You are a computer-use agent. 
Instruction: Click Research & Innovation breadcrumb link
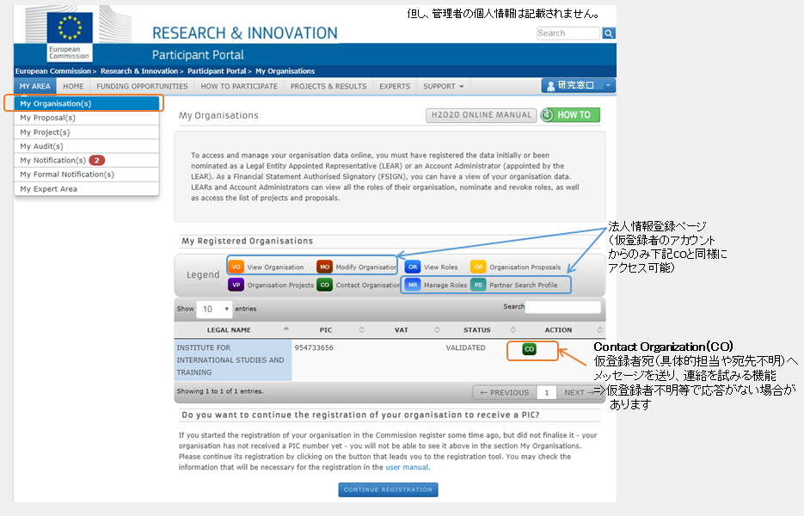139,71
